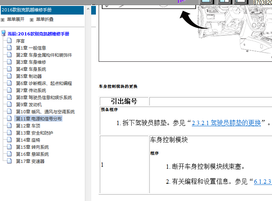Screen dimensions: 272x201
Task: Select 第1章 一般信息 chapter
Action: [x=31, y=48]
